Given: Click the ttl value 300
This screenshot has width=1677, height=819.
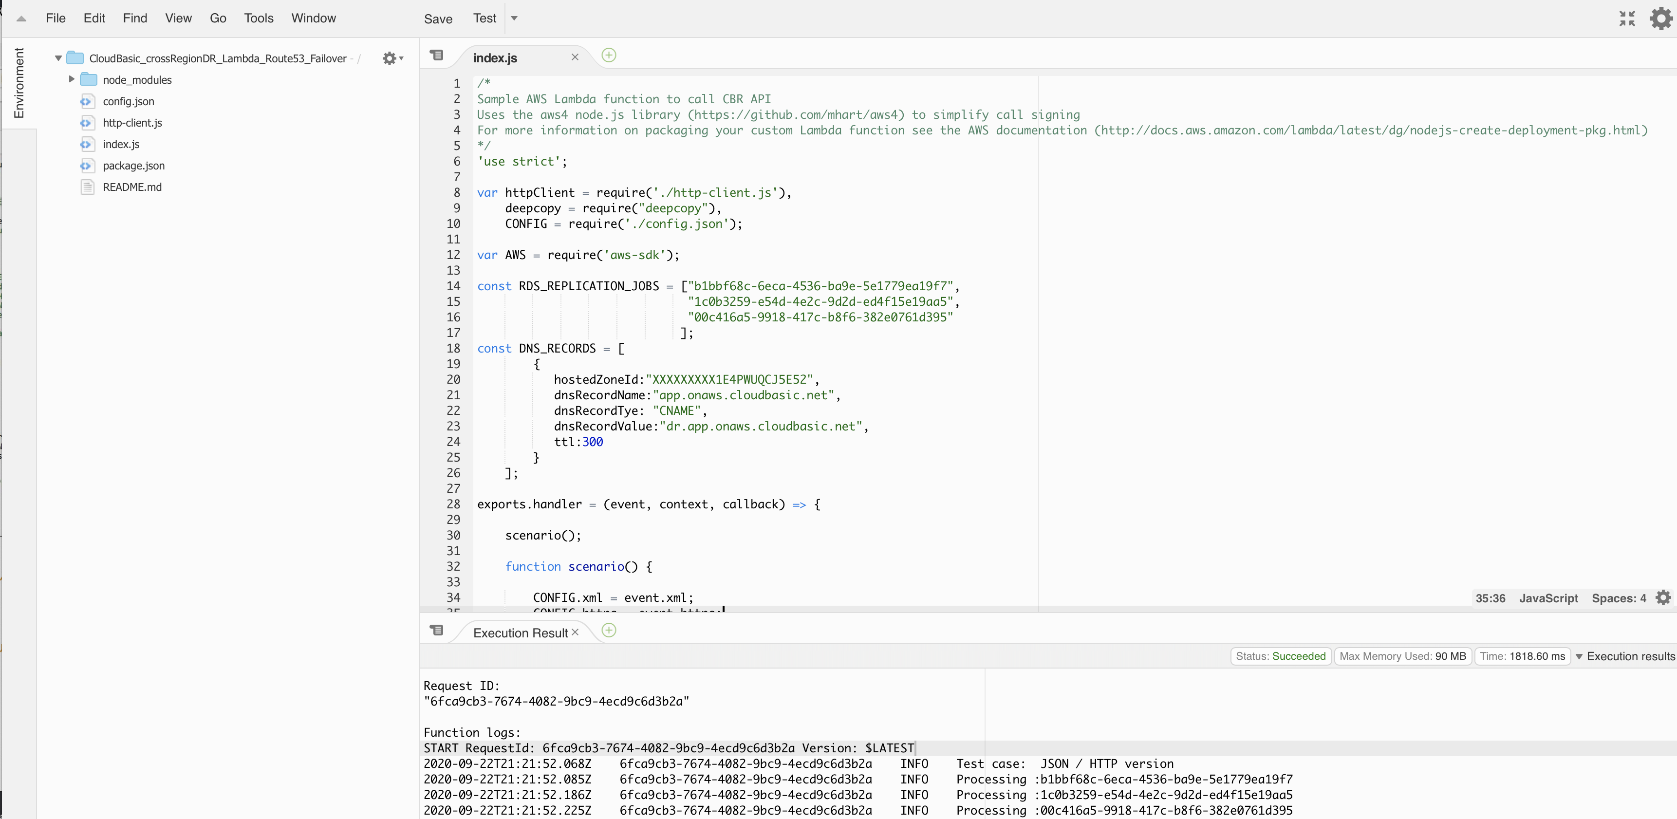Looking at the screenshot, I should click(x=593, y=442).
